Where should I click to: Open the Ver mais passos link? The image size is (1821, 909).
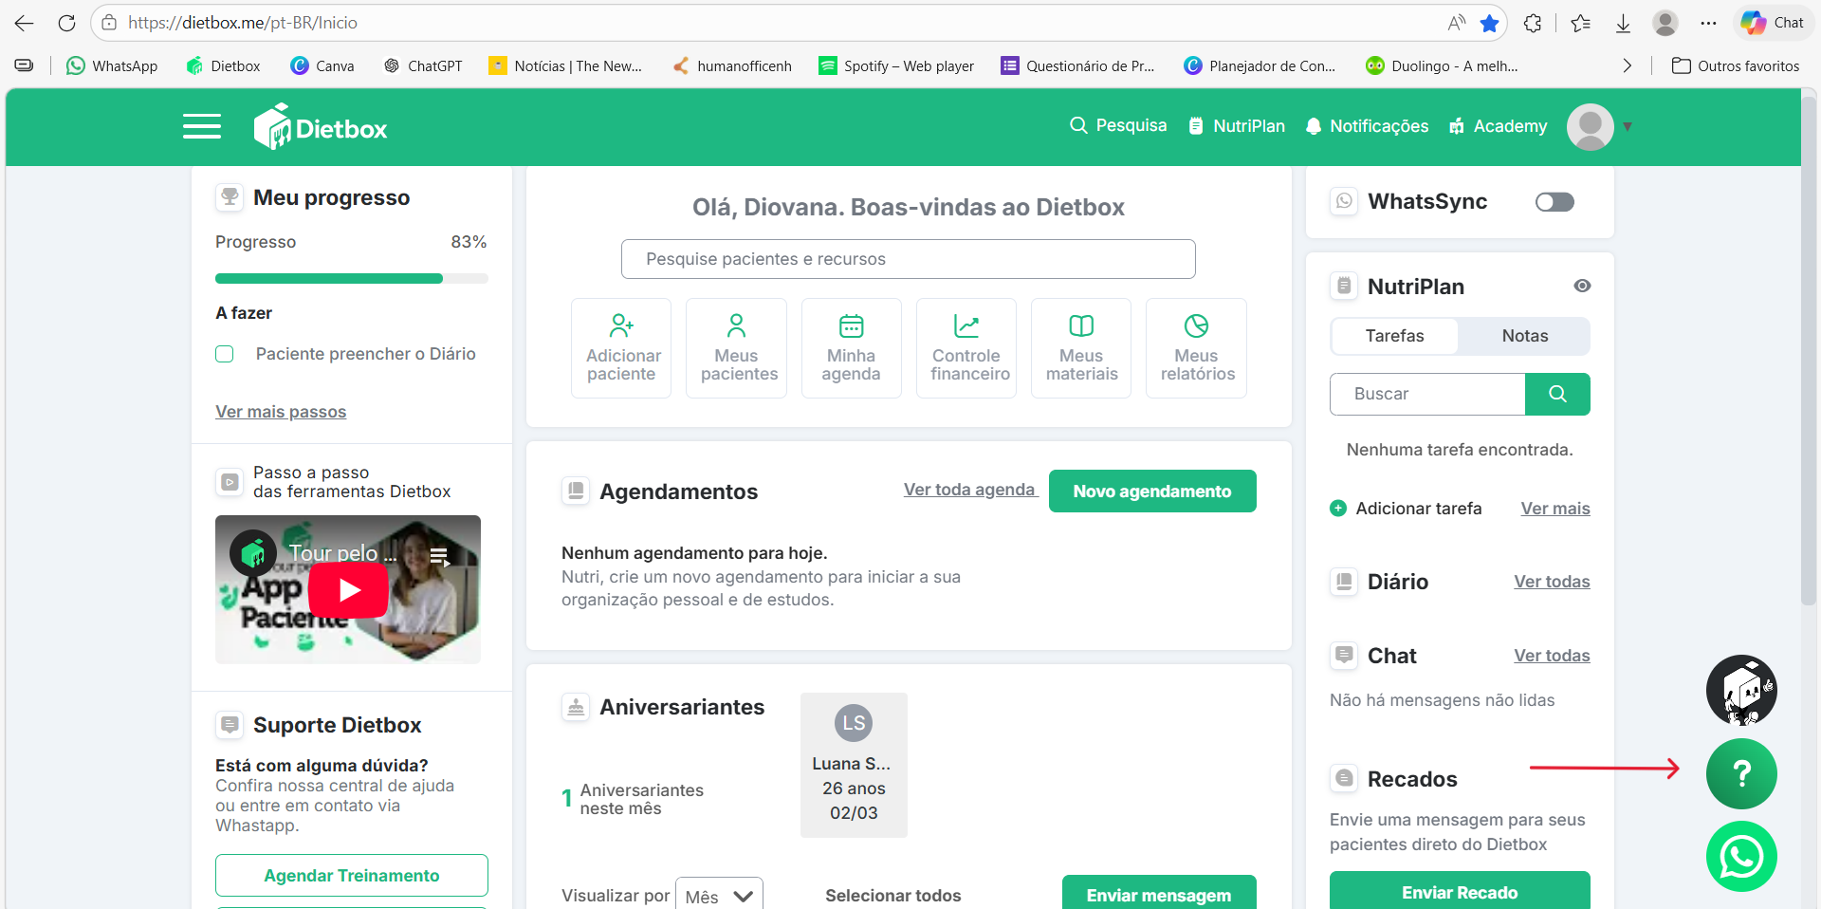pos(281,412)
